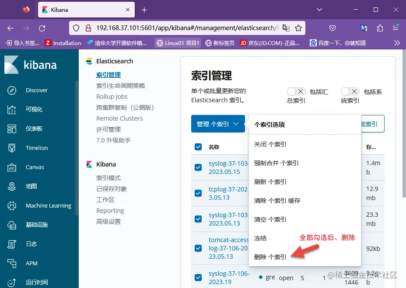Open Discover from the Kibana sidebar

37,90
